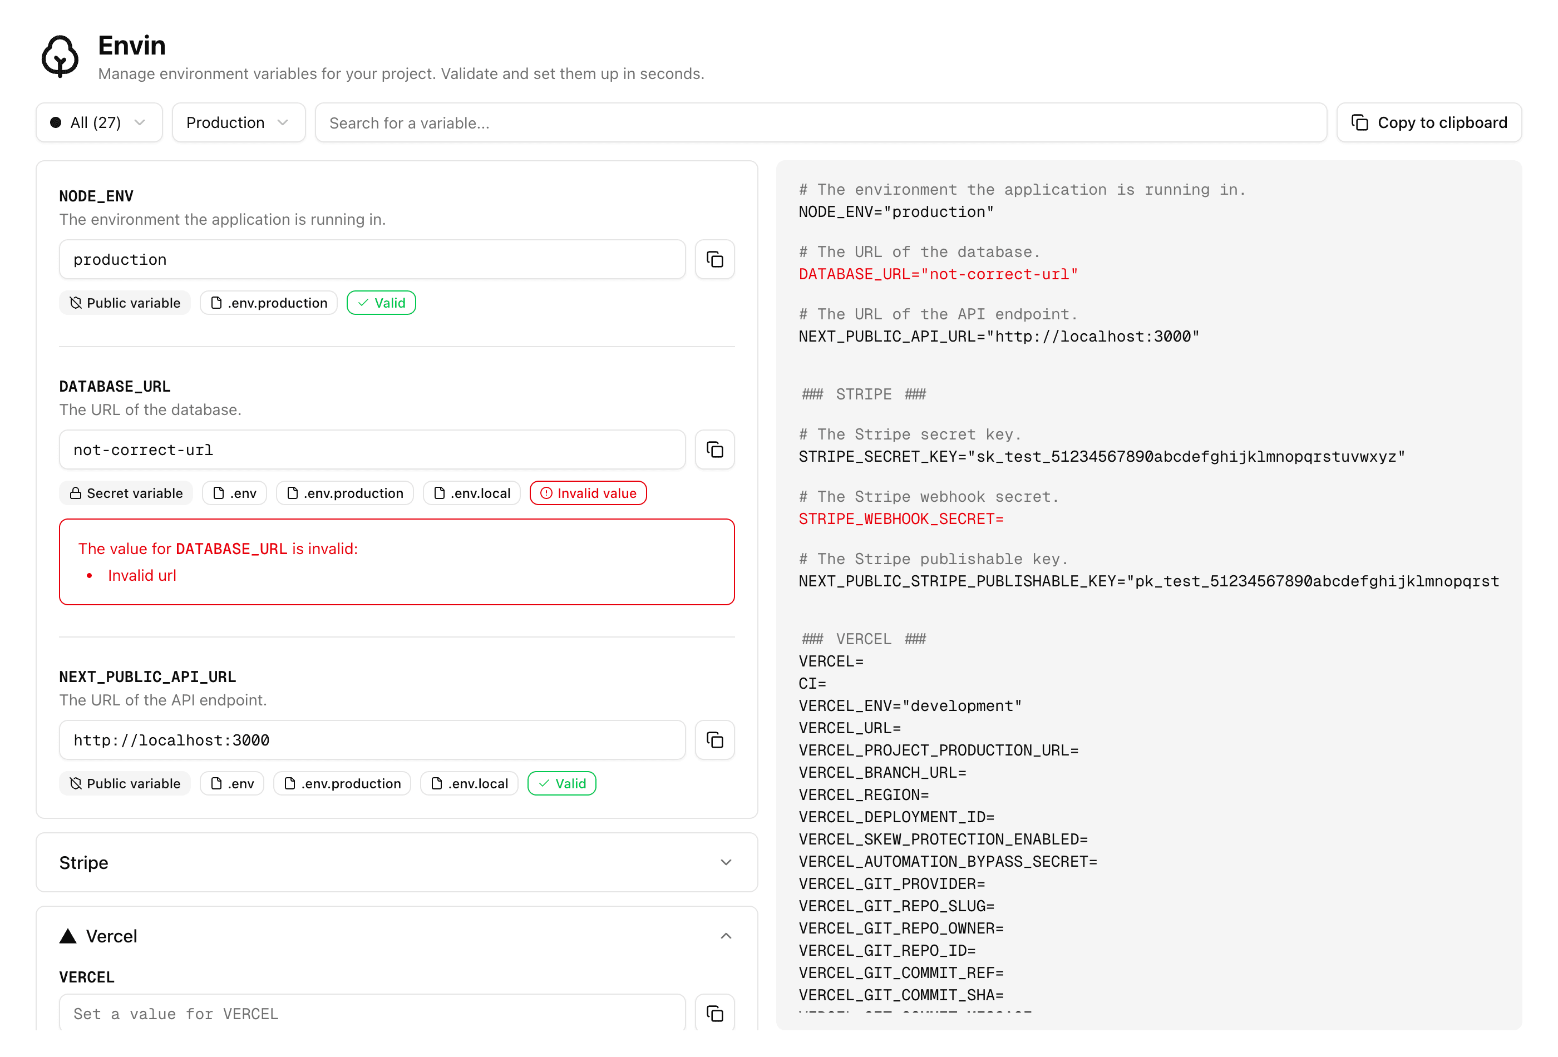Screen dimensions: 1558x1057
Task: Click .env.local tag under DATABASE_URL
Action: pyautogui.click(x=472, y=493)
